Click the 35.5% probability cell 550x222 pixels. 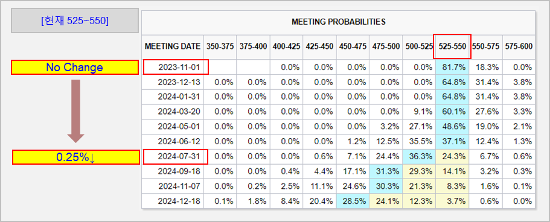click(x=419, y=142)
